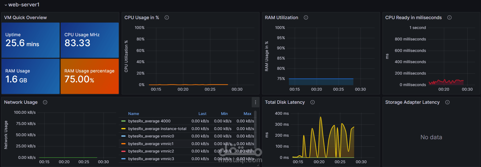481x167 pixels.
Task: Click the Total Disk Latency panel title
Action: click(285, 102)
